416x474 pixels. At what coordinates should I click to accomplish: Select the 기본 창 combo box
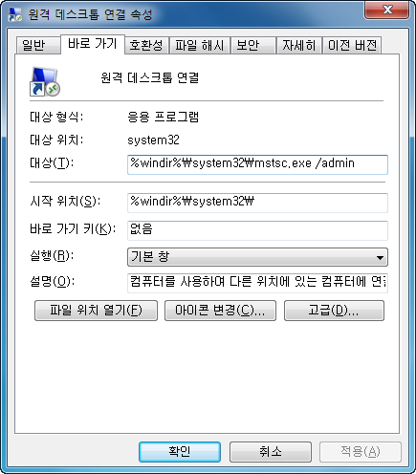click(257, 257)
